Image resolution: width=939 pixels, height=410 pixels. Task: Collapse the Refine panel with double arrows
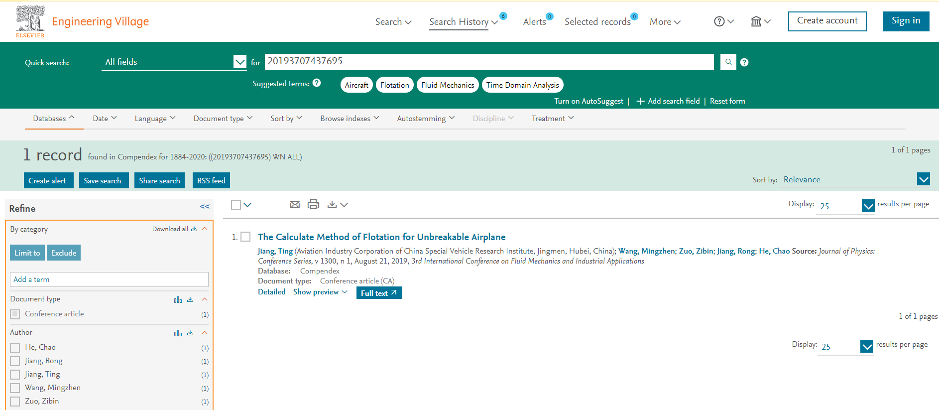pyautogui.click(x=205, y=207)
